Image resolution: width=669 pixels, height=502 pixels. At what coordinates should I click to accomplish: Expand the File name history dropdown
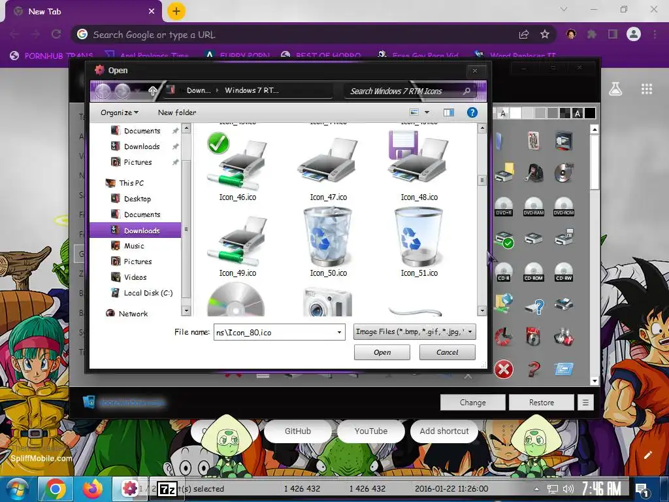click(339, 332)
